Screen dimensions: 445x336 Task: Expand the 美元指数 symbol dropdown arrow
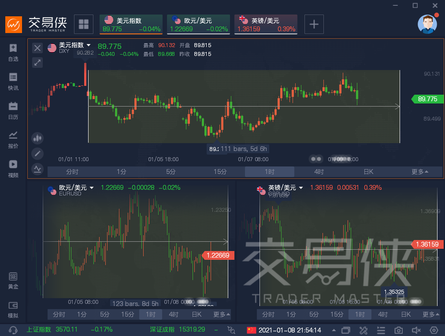(x=89, y=45)
